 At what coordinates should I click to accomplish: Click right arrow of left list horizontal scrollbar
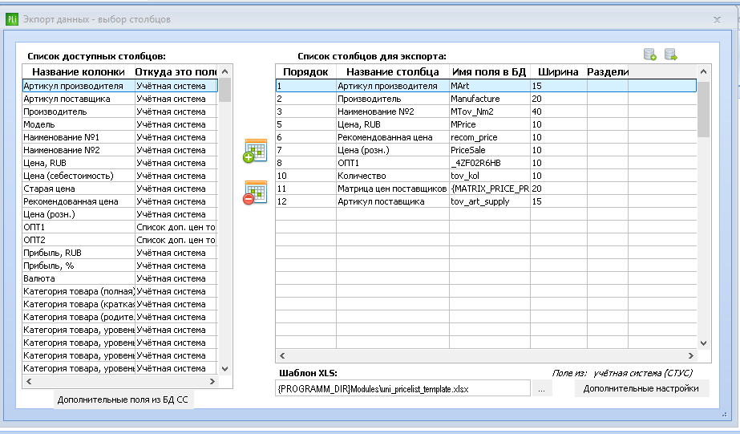click(212, 381)
